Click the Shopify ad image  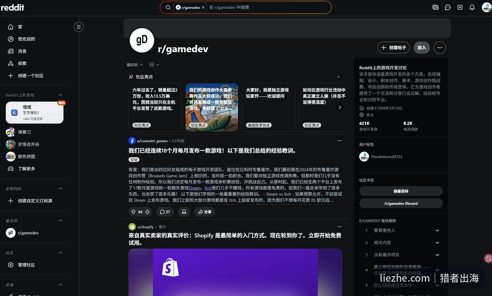(x=235, y=272)
